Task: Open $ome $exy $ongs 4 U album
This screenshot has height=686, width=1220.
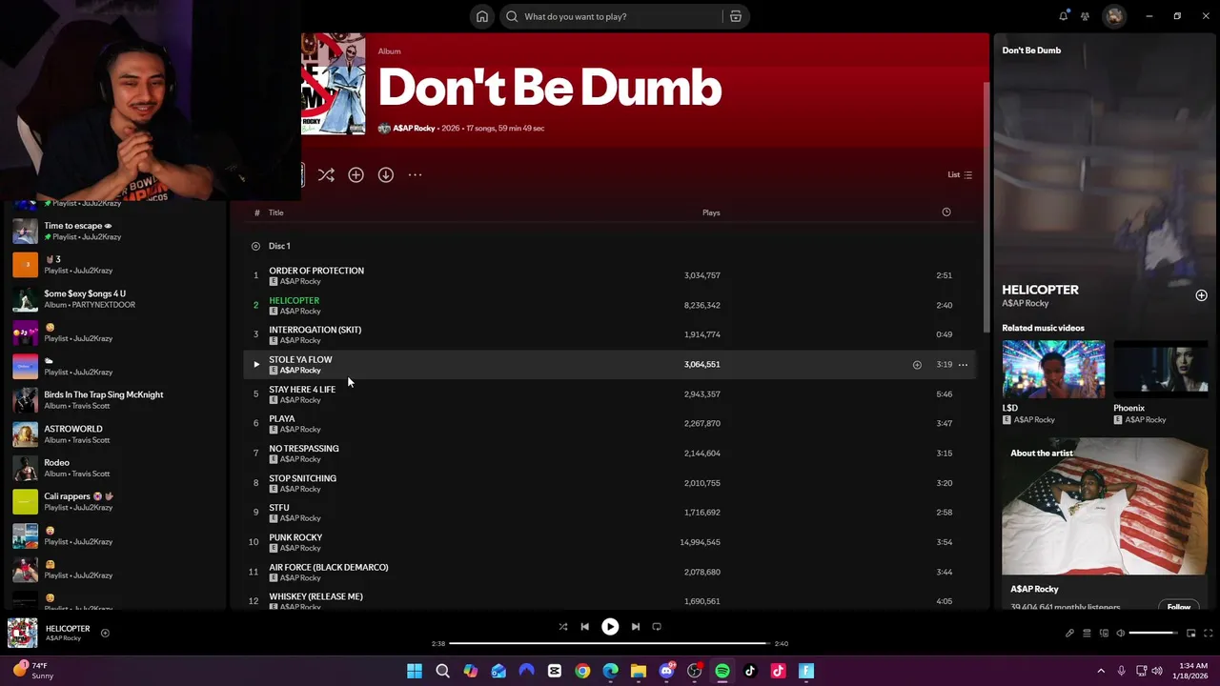Action: coord(114,298)
